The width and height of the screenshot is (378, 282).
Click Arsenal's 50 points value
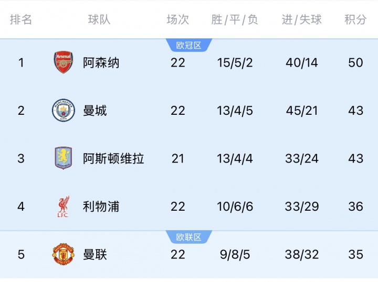355,62
